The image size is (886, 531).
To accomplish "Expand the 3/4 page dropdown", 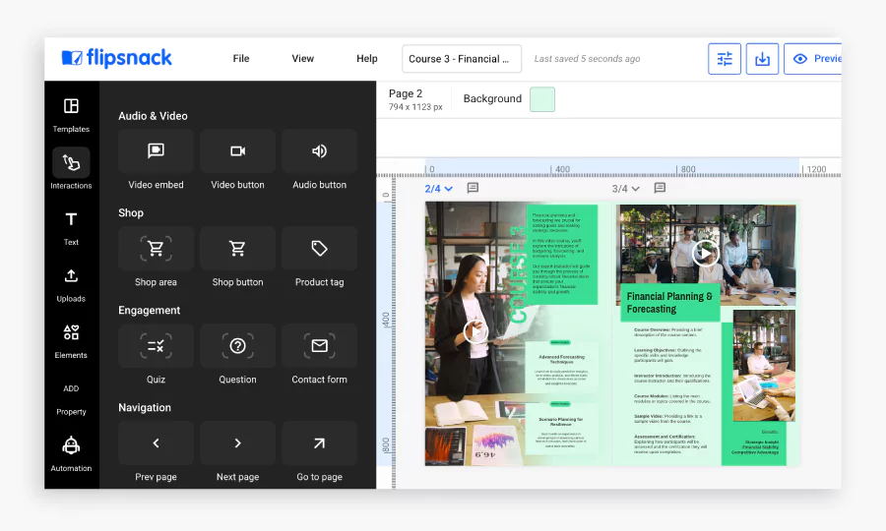I will [625, 189].
